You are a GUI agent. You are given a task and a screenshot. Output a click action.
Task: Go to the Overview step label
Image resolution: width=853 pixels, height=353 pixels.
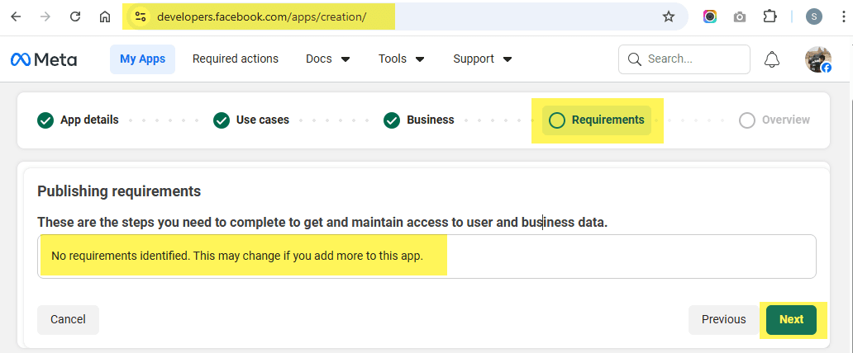coord(785,120)
